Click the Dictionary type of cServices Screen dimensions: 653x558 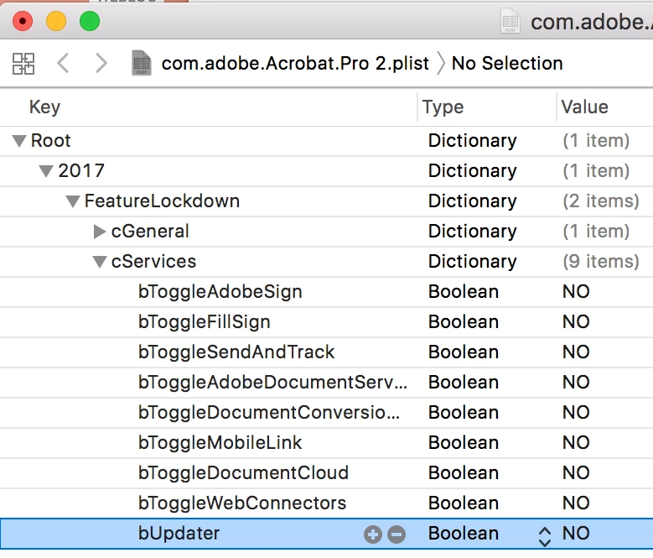(472, 262)
